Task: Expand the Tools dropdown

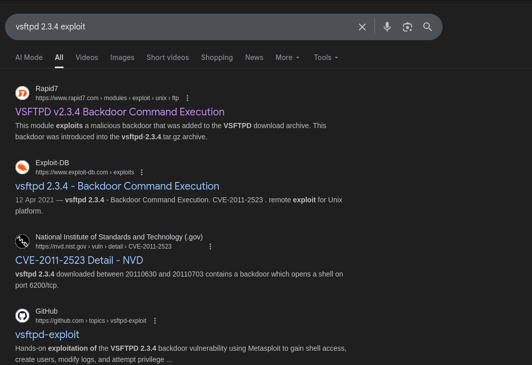Action: [326, 57]
